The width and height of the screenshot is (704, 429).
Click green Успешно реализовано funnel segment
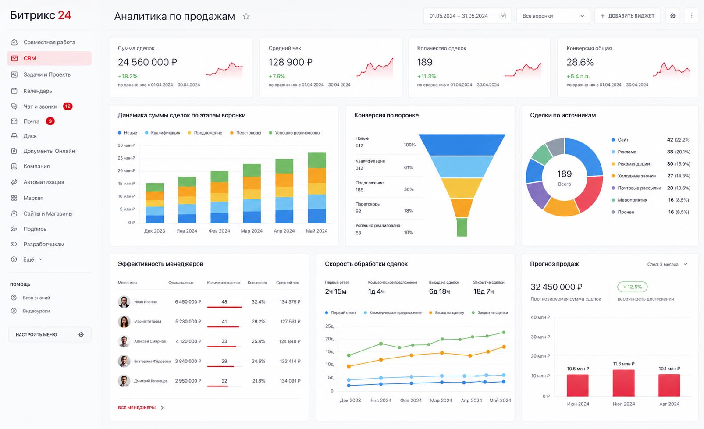[x=462, y=227]
